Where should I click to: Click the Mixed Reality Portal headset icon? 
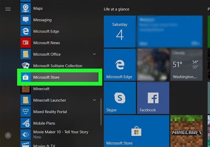[25, 111]
